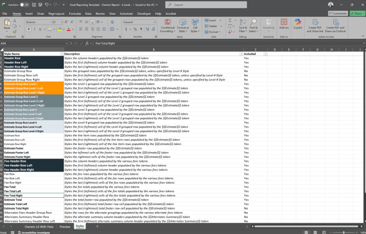The width and height of the screenshot is (366, 234).
Task: Click Create PDF and Share via Outlook
Action: [x=335, y=26]
